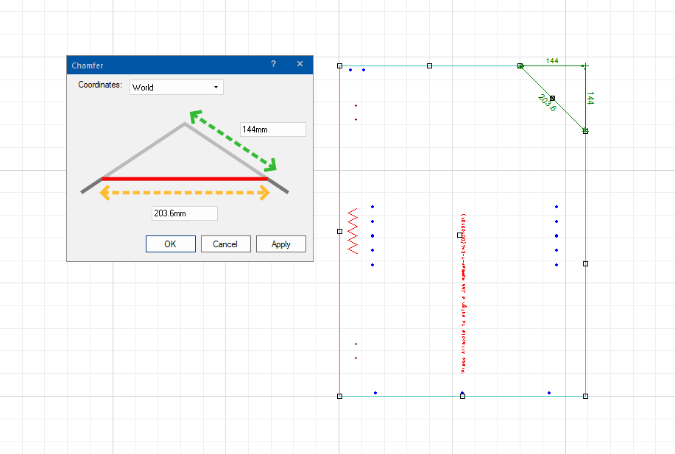Open the Coordinates dropdown set to World
Screen dimensions: 675x454
pos(177,88)
